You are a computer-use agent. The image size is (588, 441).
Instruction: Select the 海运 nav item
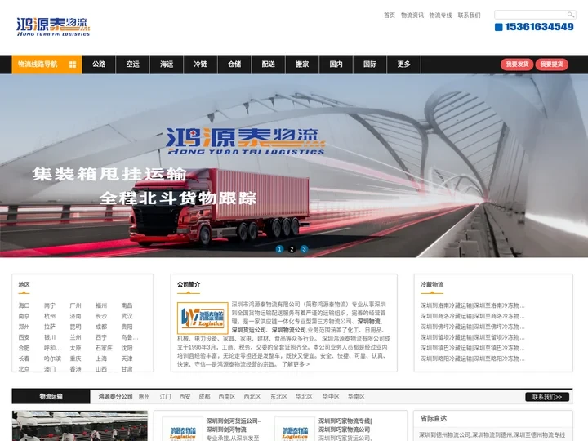tap(167, 65)
